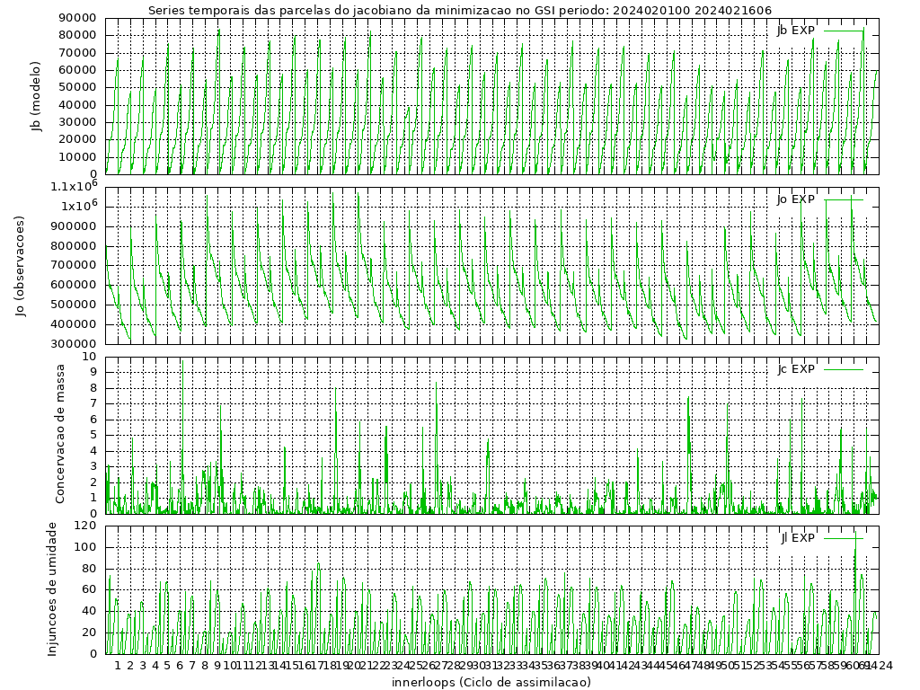920x690 pixels.
Task: Click the 'Jb (modelo)' y-axis label
Action: (37, 96)
